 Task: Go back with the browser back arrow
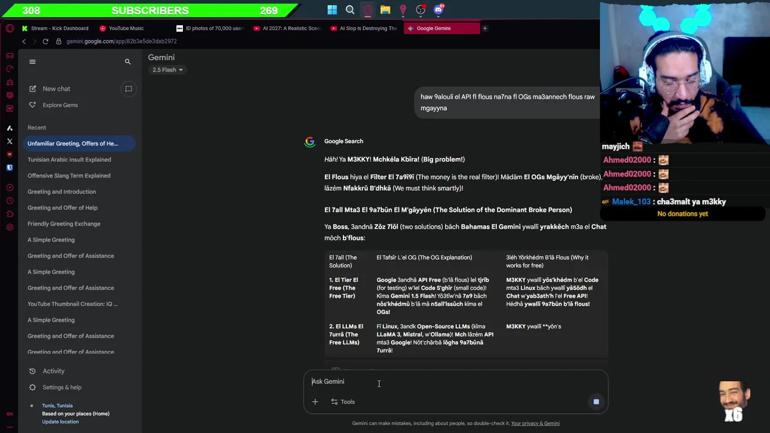coord(24,41)
